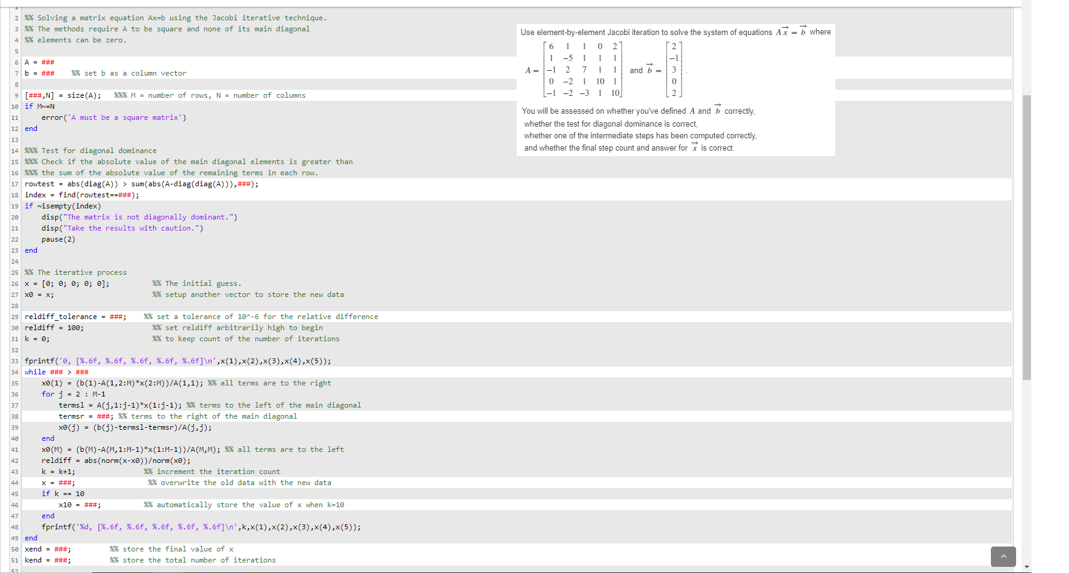Screen dimensions: 1069x573
Task: Click line number 10 in the gutter
Action: [14, 106]
